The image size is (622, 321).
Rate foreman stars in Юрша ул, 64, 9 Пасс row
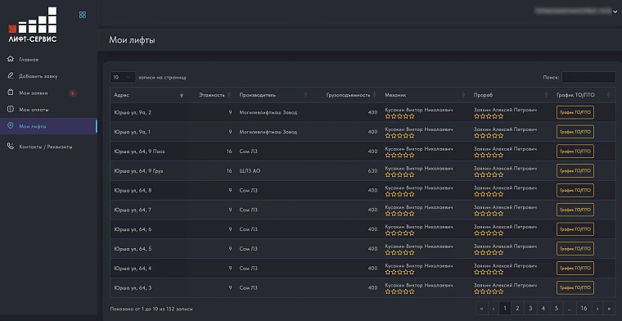[489, 155]
